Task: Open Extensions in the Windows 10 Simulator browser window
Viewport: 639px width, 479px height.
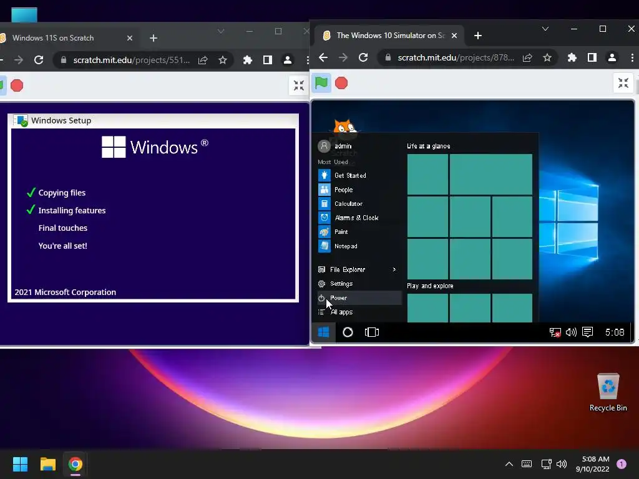Action: tap(572, 57)
